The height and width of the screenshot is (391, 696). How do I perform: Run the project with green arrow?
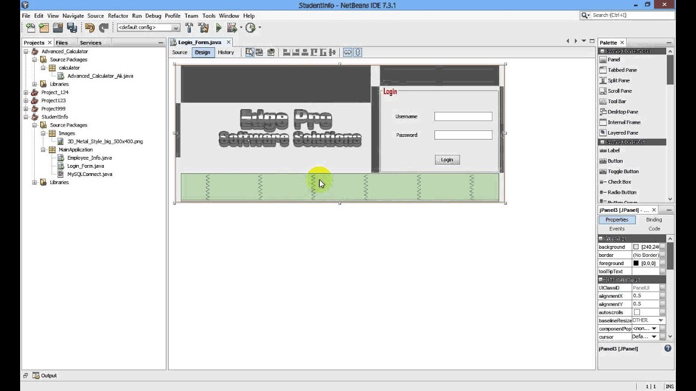coord(219,27)
